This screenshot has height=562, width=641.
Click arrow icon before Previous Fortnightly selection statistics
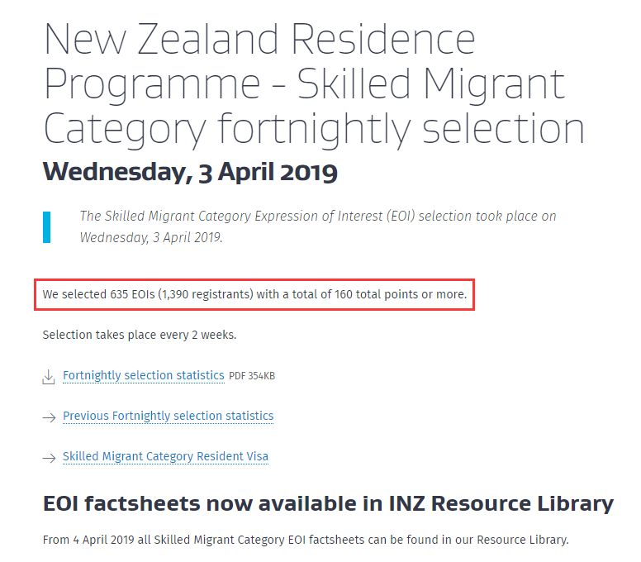click(48, 417)
